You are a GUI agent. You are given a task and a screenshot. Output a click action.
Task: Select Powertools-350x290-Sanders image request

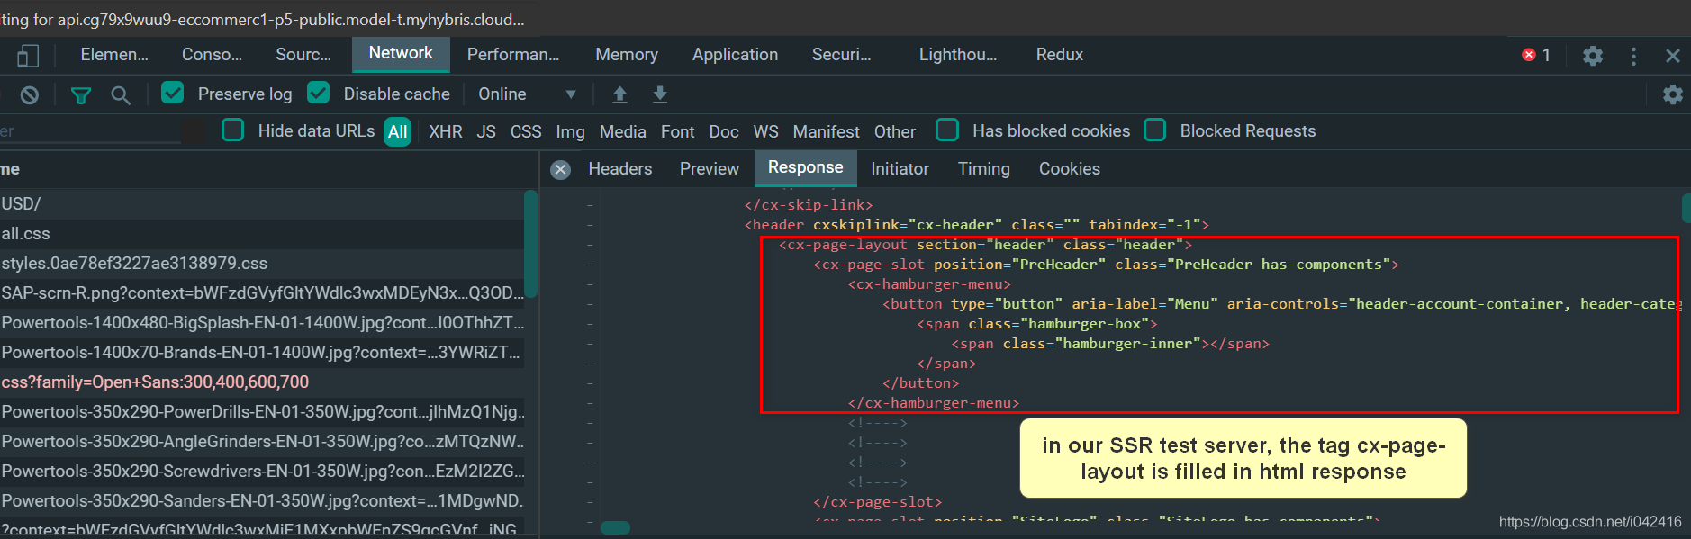click(x=261, y=501)
